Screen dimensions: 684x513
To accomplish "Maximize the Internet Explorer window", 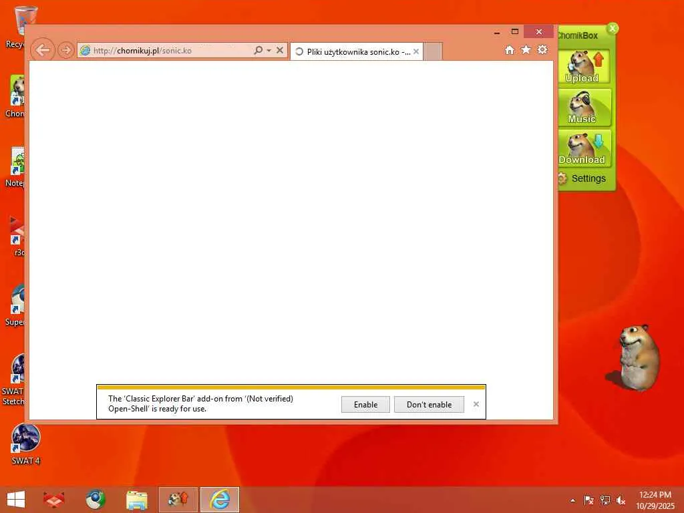I will click(x=515, y=32).
